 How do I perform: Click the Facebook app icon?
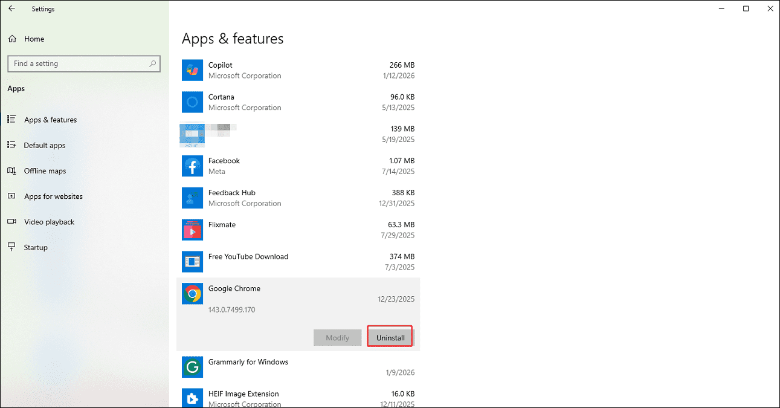click(x=192, y=166)
